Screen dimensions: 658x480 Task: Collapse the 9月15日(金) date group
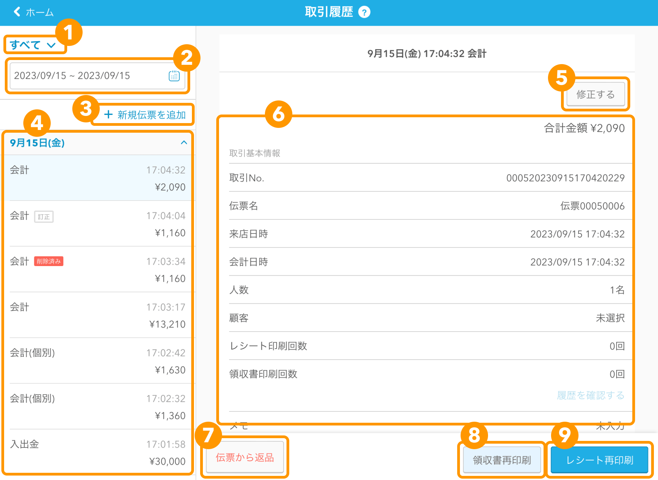point(184,143)
